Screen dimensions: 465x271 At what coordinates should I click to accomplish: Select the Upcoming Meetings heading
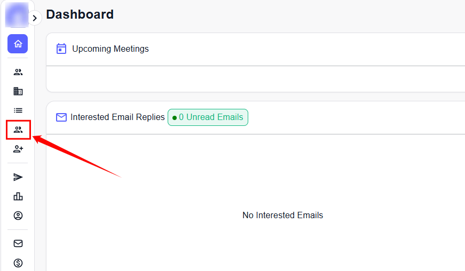tap(111, 49)
